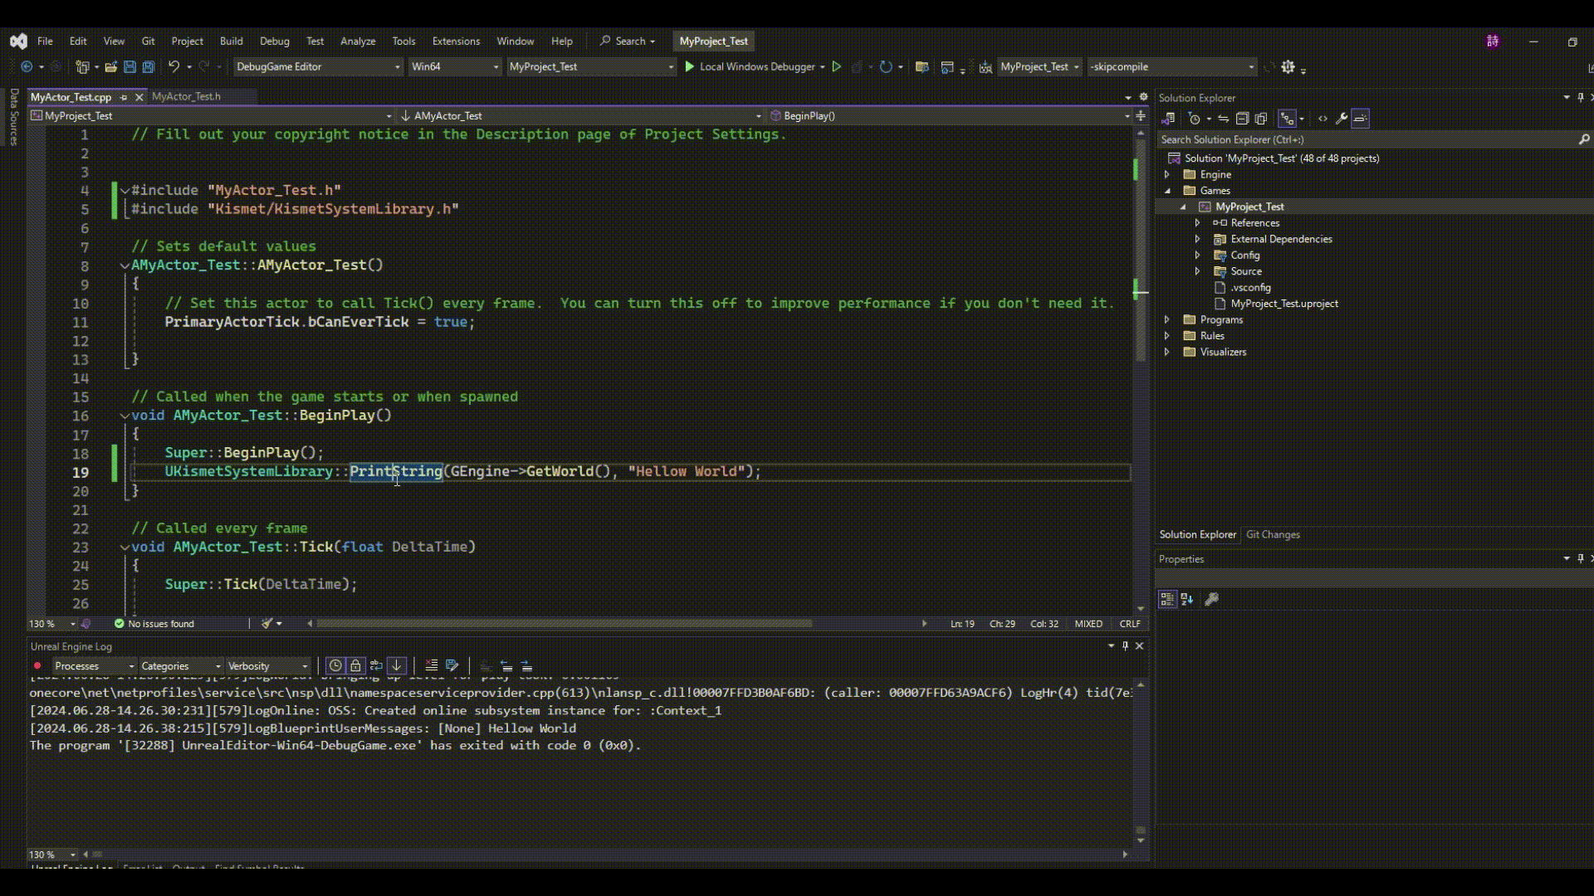Toggle timestamps clock button in log toolbar
The image size is (1594, 896).
[x=335, y=666]
